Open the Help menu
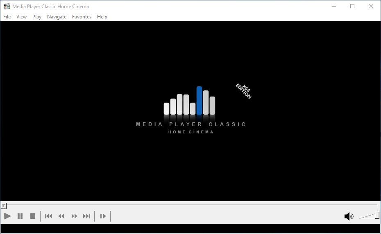This screenshot has width=381, height=234. coord(102,17)
